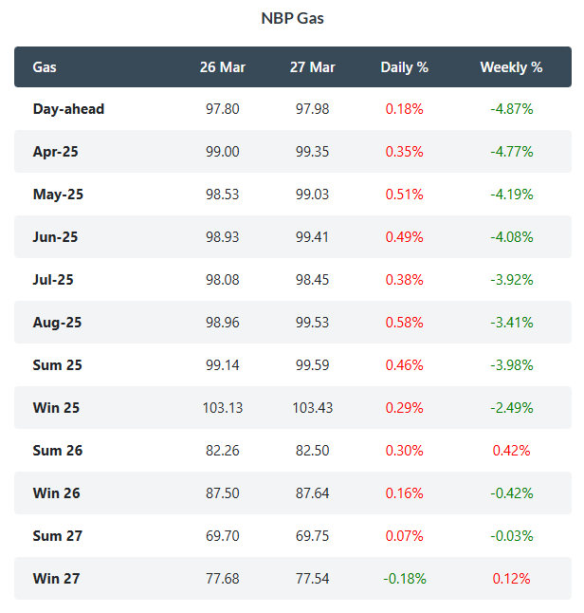
Task: Select the Aug-25 contract label
Action: click(x=57, y=323)
